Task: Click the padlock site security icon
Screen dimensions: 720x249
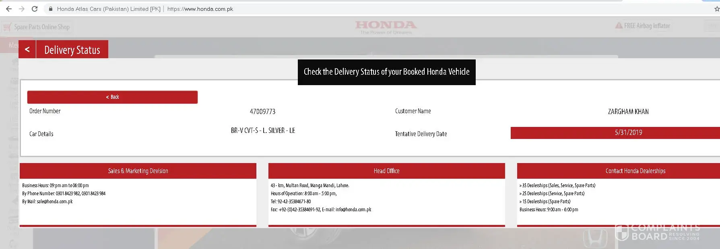Action: tap(50, 9)
